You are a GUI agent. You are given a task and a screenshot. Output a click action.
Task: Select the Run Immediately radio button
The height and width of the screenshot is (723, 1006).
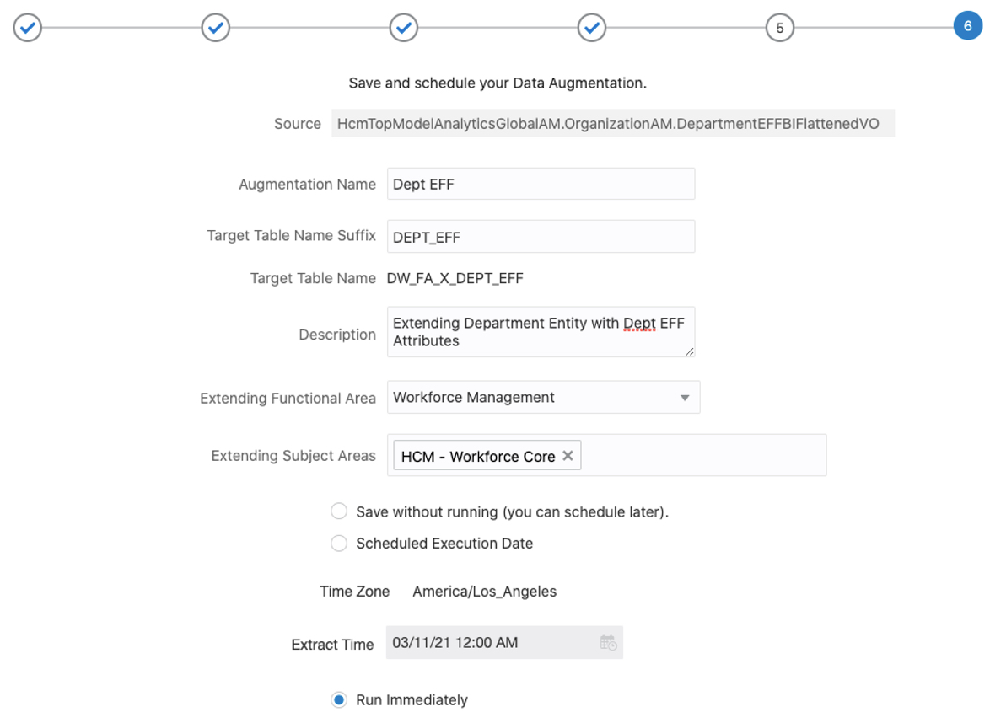[339, 700]
